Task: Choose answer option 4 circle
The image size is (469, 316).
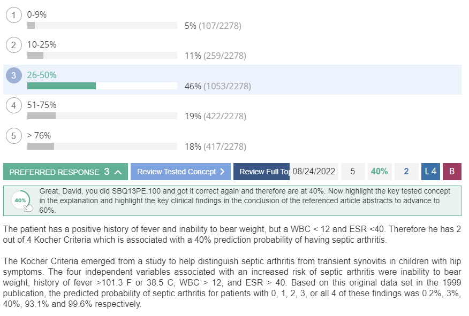Action: pos(14,105)
